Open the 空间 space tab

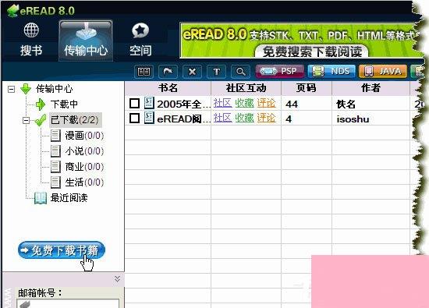click(x=140, y=40)
